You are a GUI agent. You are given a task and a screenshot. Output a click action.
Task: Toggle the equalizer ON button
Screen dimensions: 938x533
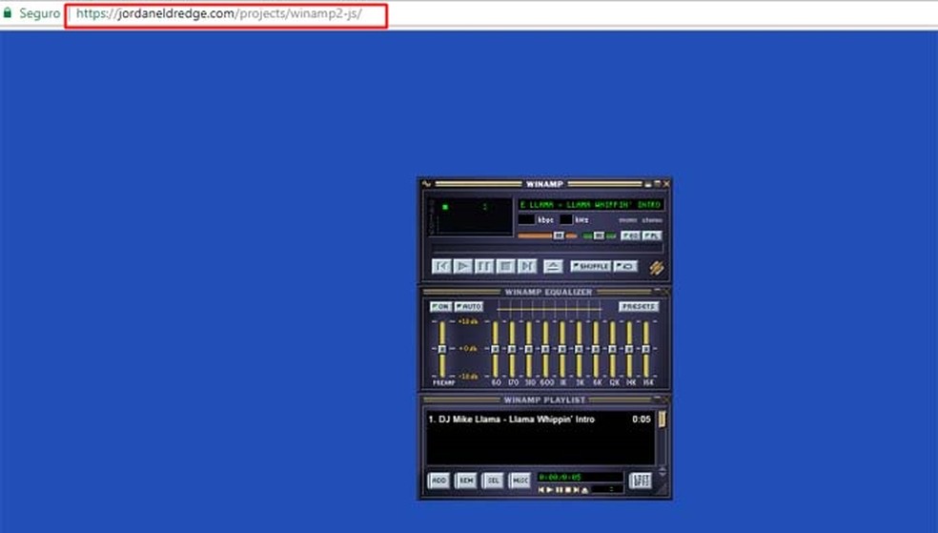point(441,306)
